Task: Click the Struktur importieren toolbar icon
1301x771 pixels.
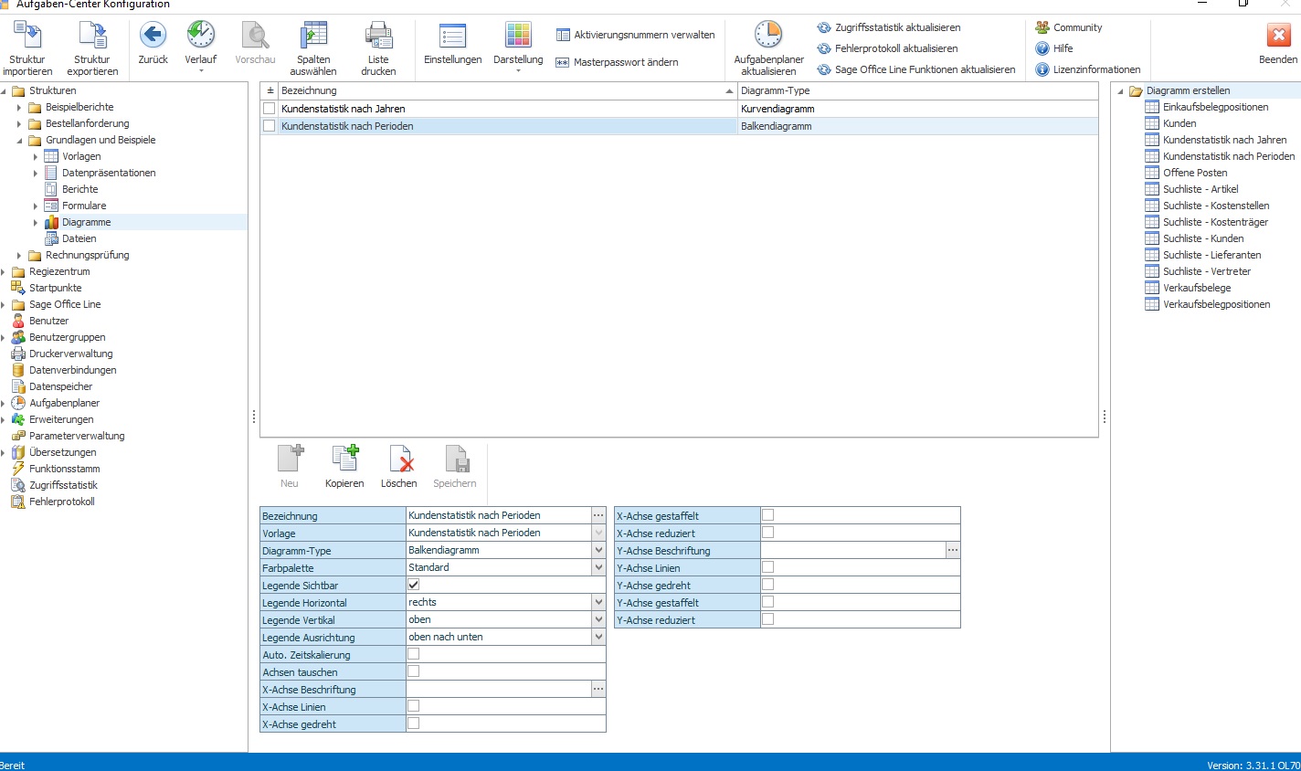Action: [x=27, y=36]
